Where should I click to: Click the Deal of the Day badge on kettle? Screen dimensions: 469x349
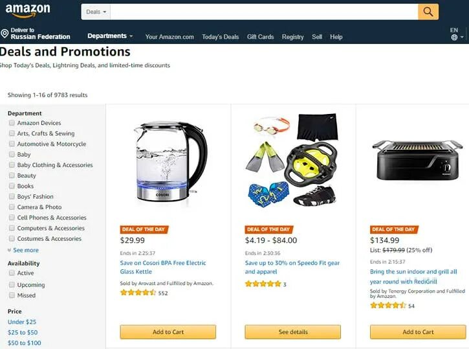pos(144,230)
